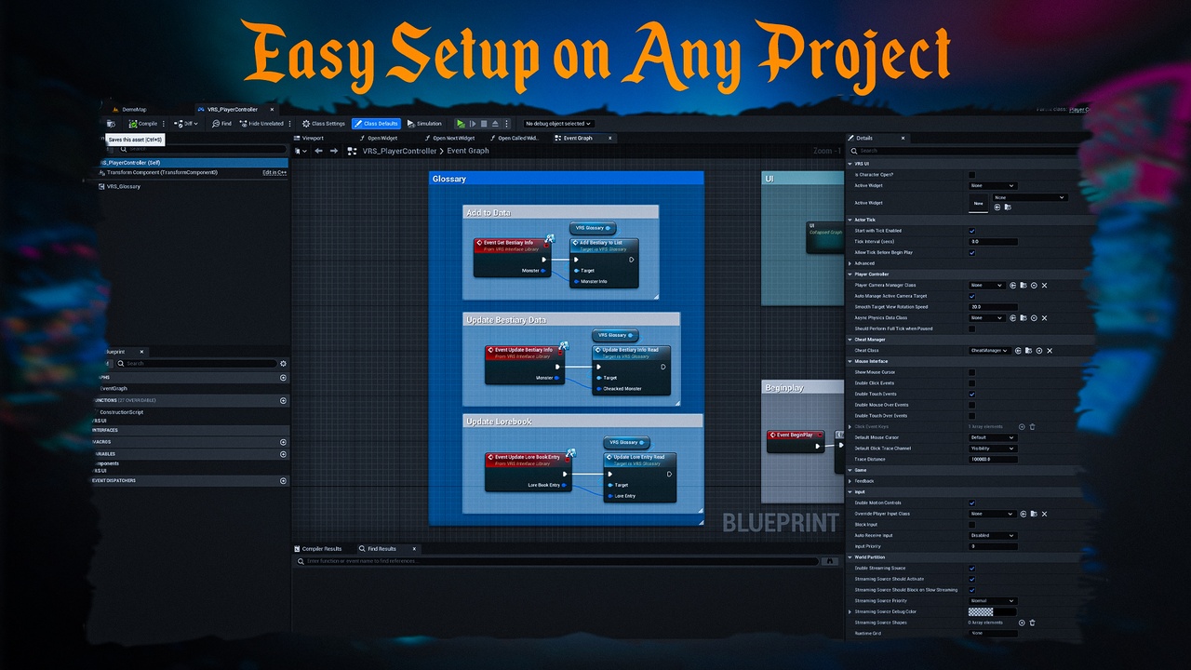The image size is (1191, 670).
Task: Add new graph with plus in My Blueprint
Action: [283, 378]
